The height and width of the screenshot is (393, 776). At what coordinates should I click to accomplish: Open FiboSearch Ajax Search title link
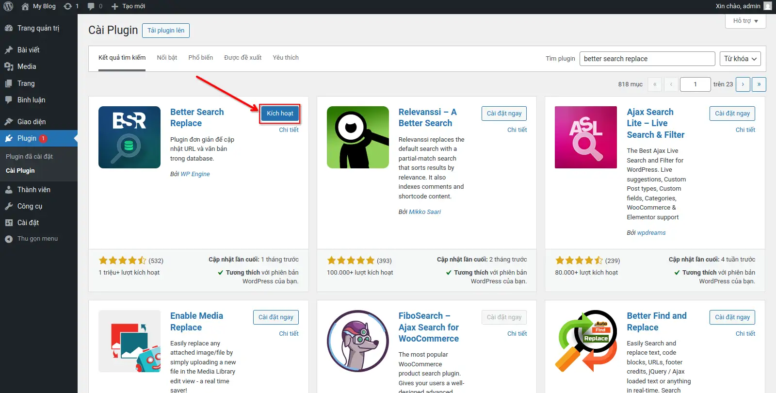point(428,327)
